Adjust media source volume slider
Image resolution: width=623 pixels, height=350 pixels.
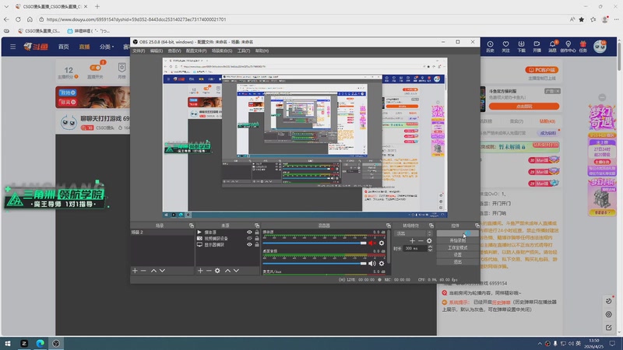point(315,243)
